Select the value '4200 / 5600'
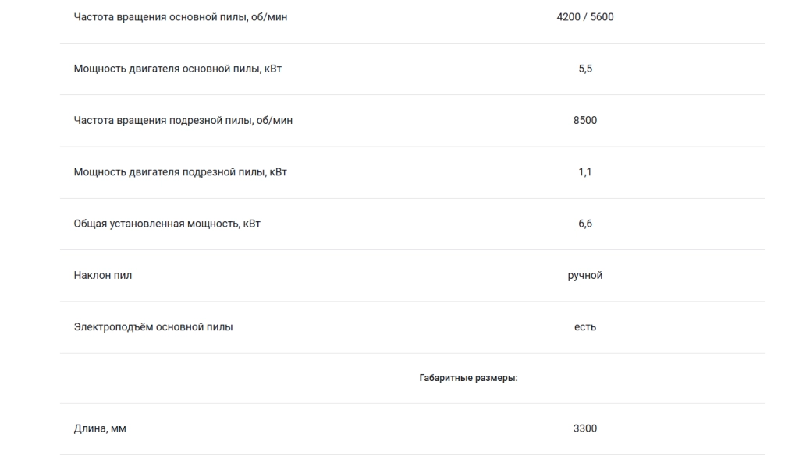Image resolution: width=799 pixels, height=469 pixels. (585, 17)
